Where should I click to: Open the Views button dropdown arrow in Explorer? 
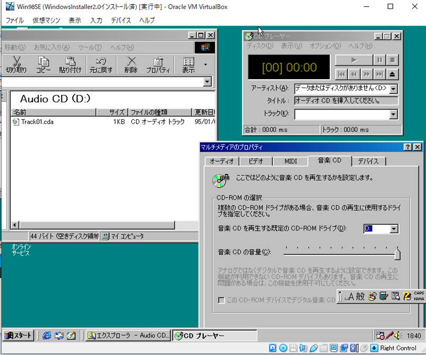205,64
